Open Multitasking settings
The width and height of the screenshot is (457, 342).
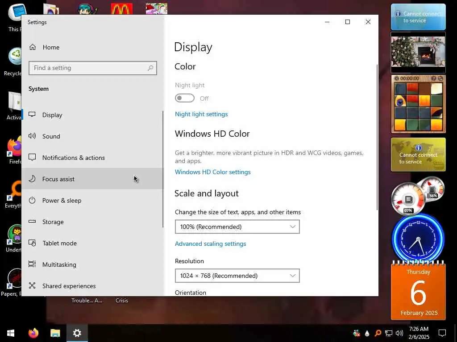92,265
